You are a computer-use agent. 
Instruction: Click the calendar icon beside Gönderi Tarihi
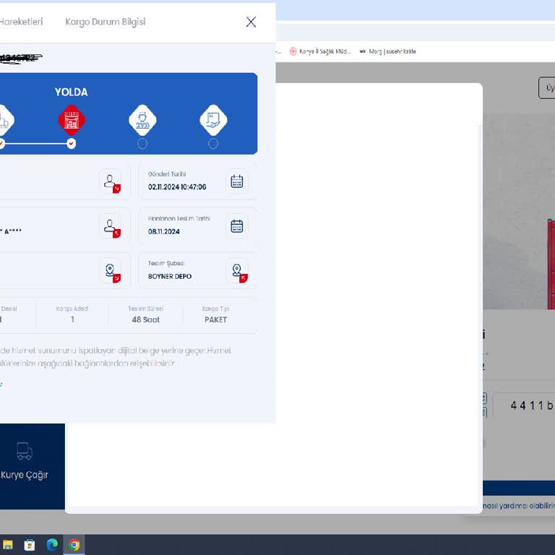pos(237,181)
